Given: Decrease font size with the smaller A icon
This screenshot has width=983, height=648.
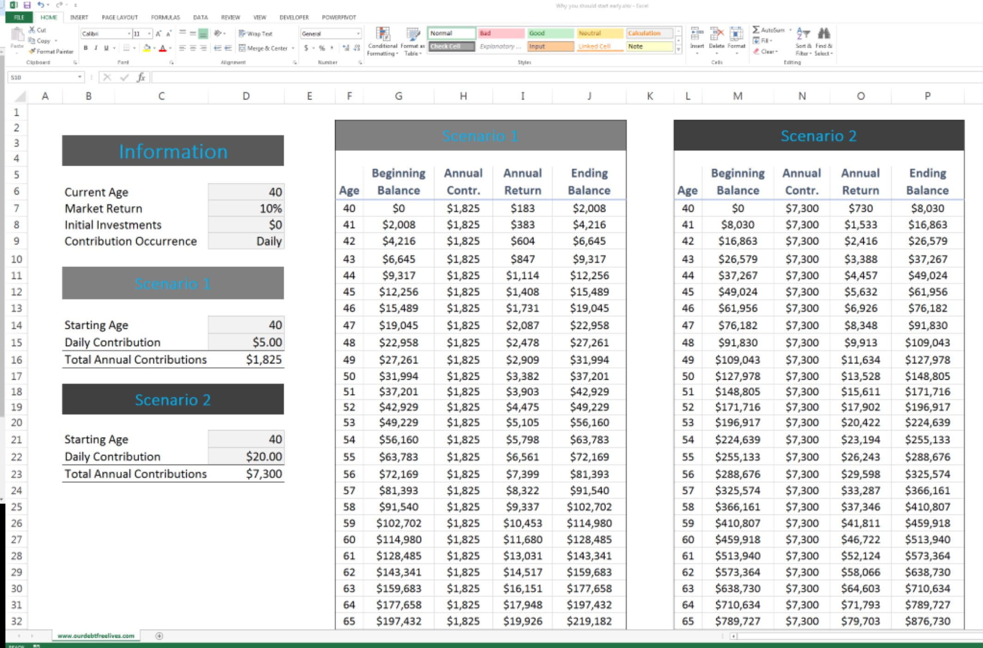Looking at the screenshot, I should (169, 34).
